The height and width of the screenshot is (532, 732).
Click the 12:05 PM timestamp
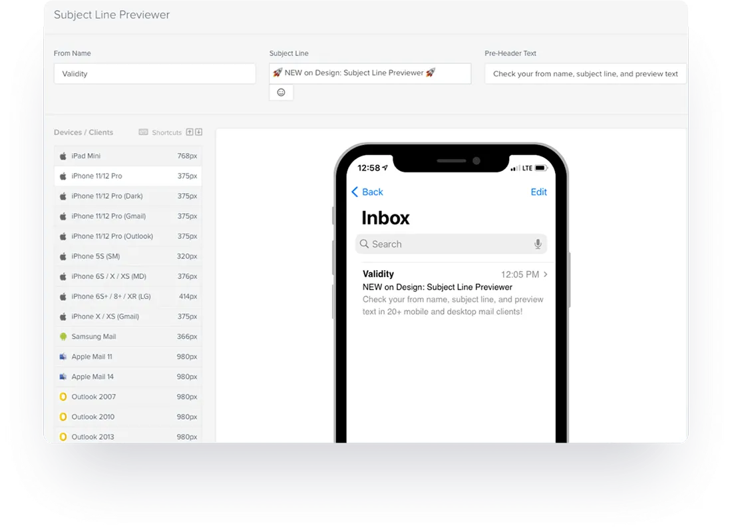click(x=520, y=274)
